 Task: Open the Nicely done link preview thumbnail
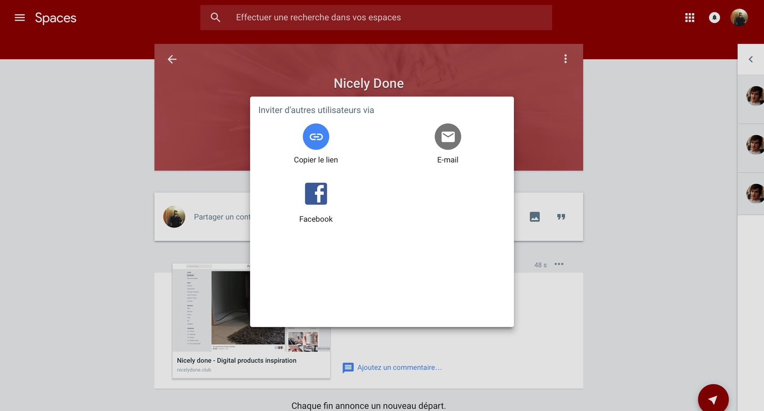pyautogui.click(x=251, y=307)
